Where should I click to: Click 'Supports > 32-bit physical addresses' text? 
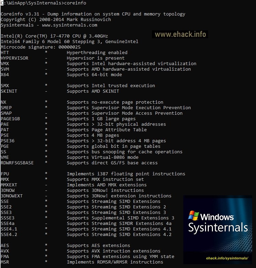[116, 124]
